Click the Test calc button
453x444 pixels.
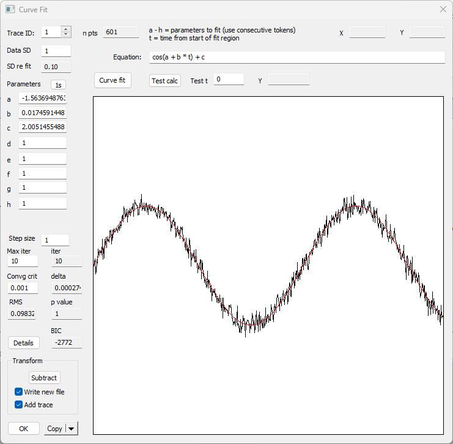click(x=165, y=81)
